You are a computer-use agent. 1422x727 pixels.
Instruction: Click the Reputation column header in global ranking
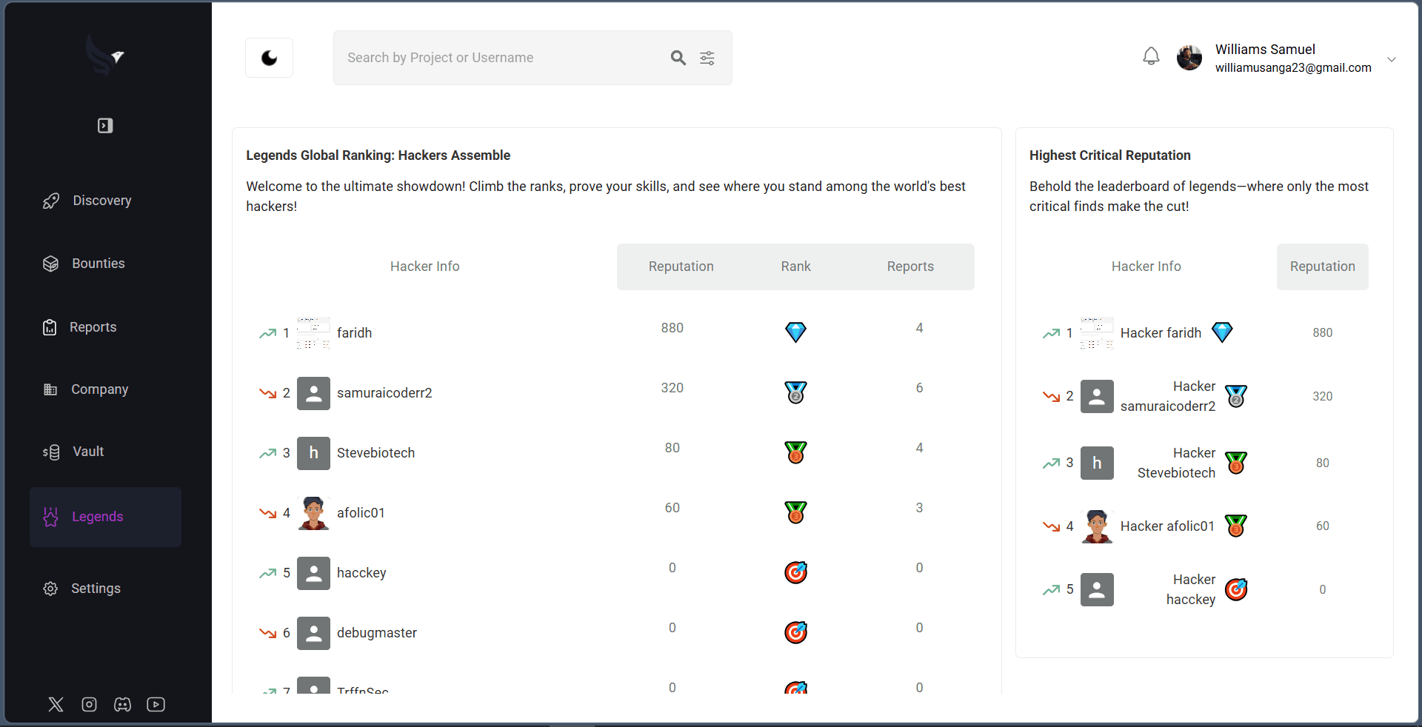click(681, 267)
